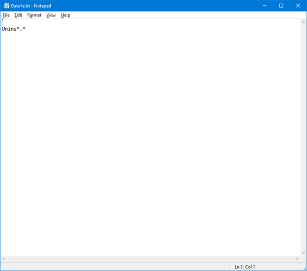
Task: Click the empty first line of text
Action: point(151,22)
